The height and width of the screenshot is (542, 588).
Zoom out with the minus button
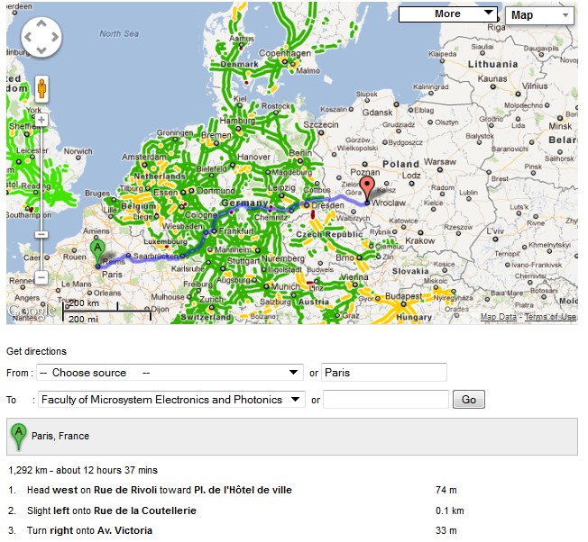click(x=41, y=277)
